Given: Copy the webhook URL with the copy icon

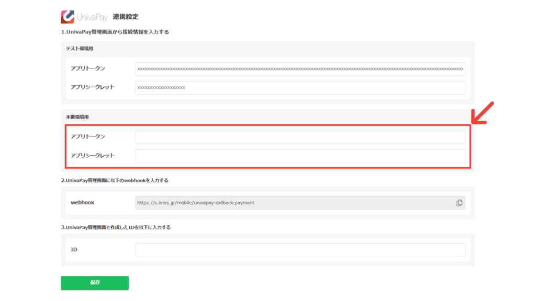Looking at the screenshot, I should 459,203.
